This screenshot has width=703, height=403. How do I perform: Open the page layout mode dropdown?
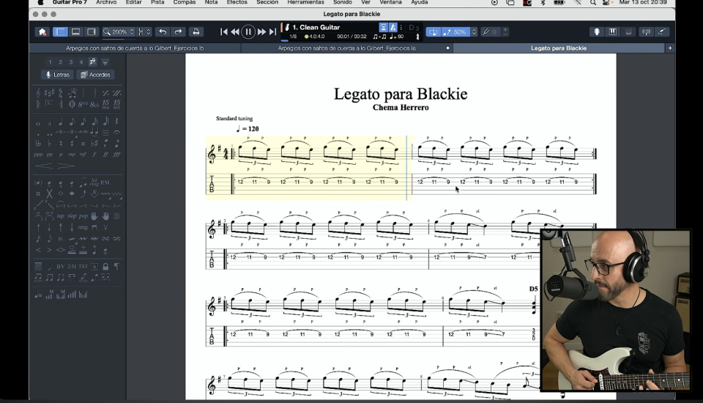(x=144, y=32)
